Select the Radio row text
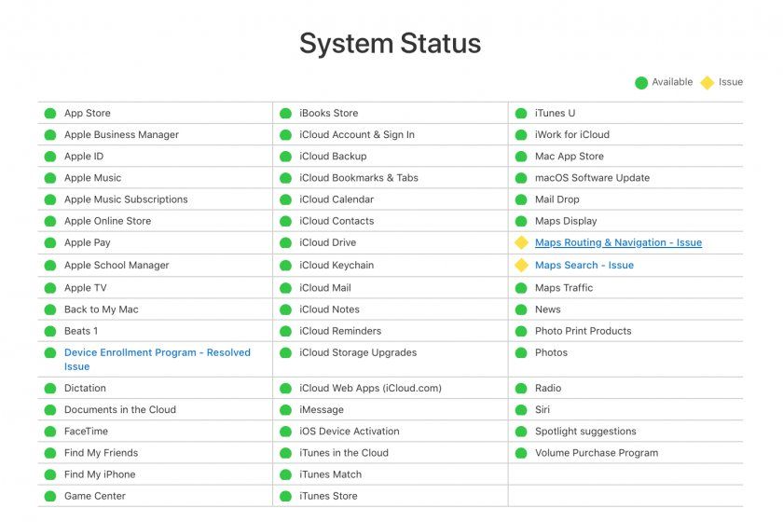Screen dimensions: 783x522 pyautogui.click(x=548, y=388)
